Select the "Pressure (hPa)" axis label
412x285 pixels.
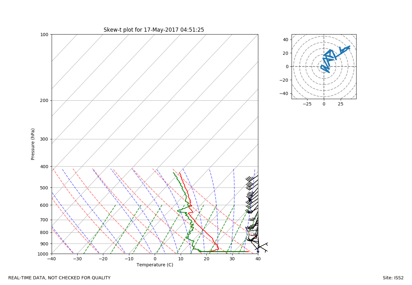(x=33, y=144)
